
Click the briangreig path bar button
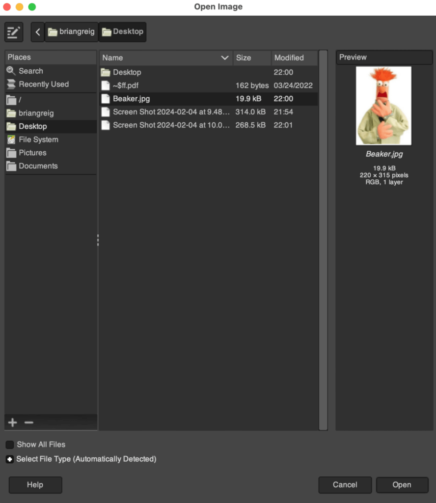coord(72,32)
